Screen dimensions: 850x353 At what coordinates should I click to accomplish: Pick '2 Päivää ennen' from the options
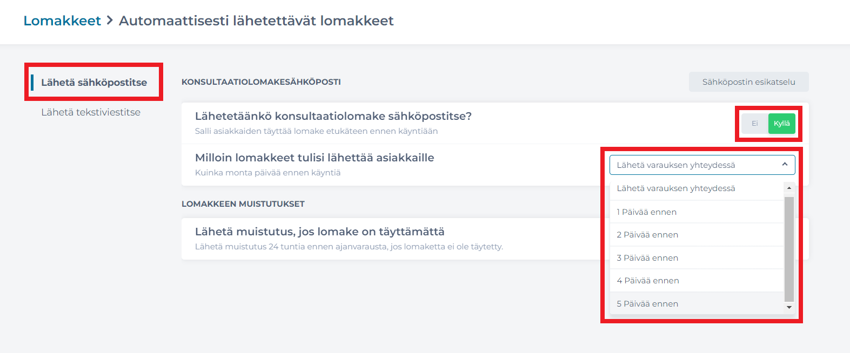coord(647,234)
